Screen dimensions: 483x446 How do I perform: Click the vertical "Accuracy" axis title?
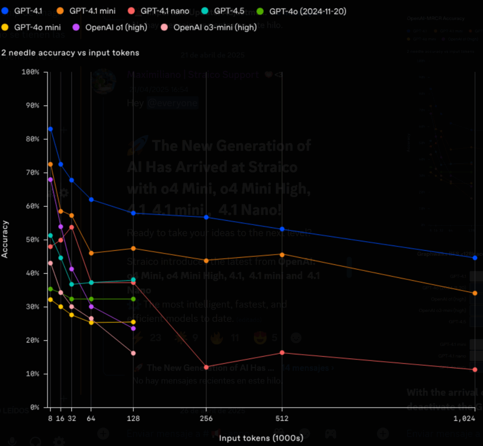tap(5, 239)
